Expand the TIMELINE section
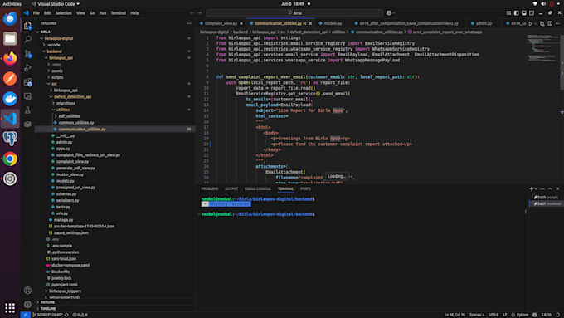564x318 pixels. 48,309
